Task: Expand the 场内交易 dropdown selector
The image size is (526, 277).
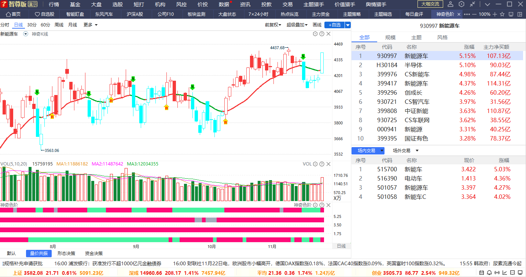Action: [x=368, y=150]
